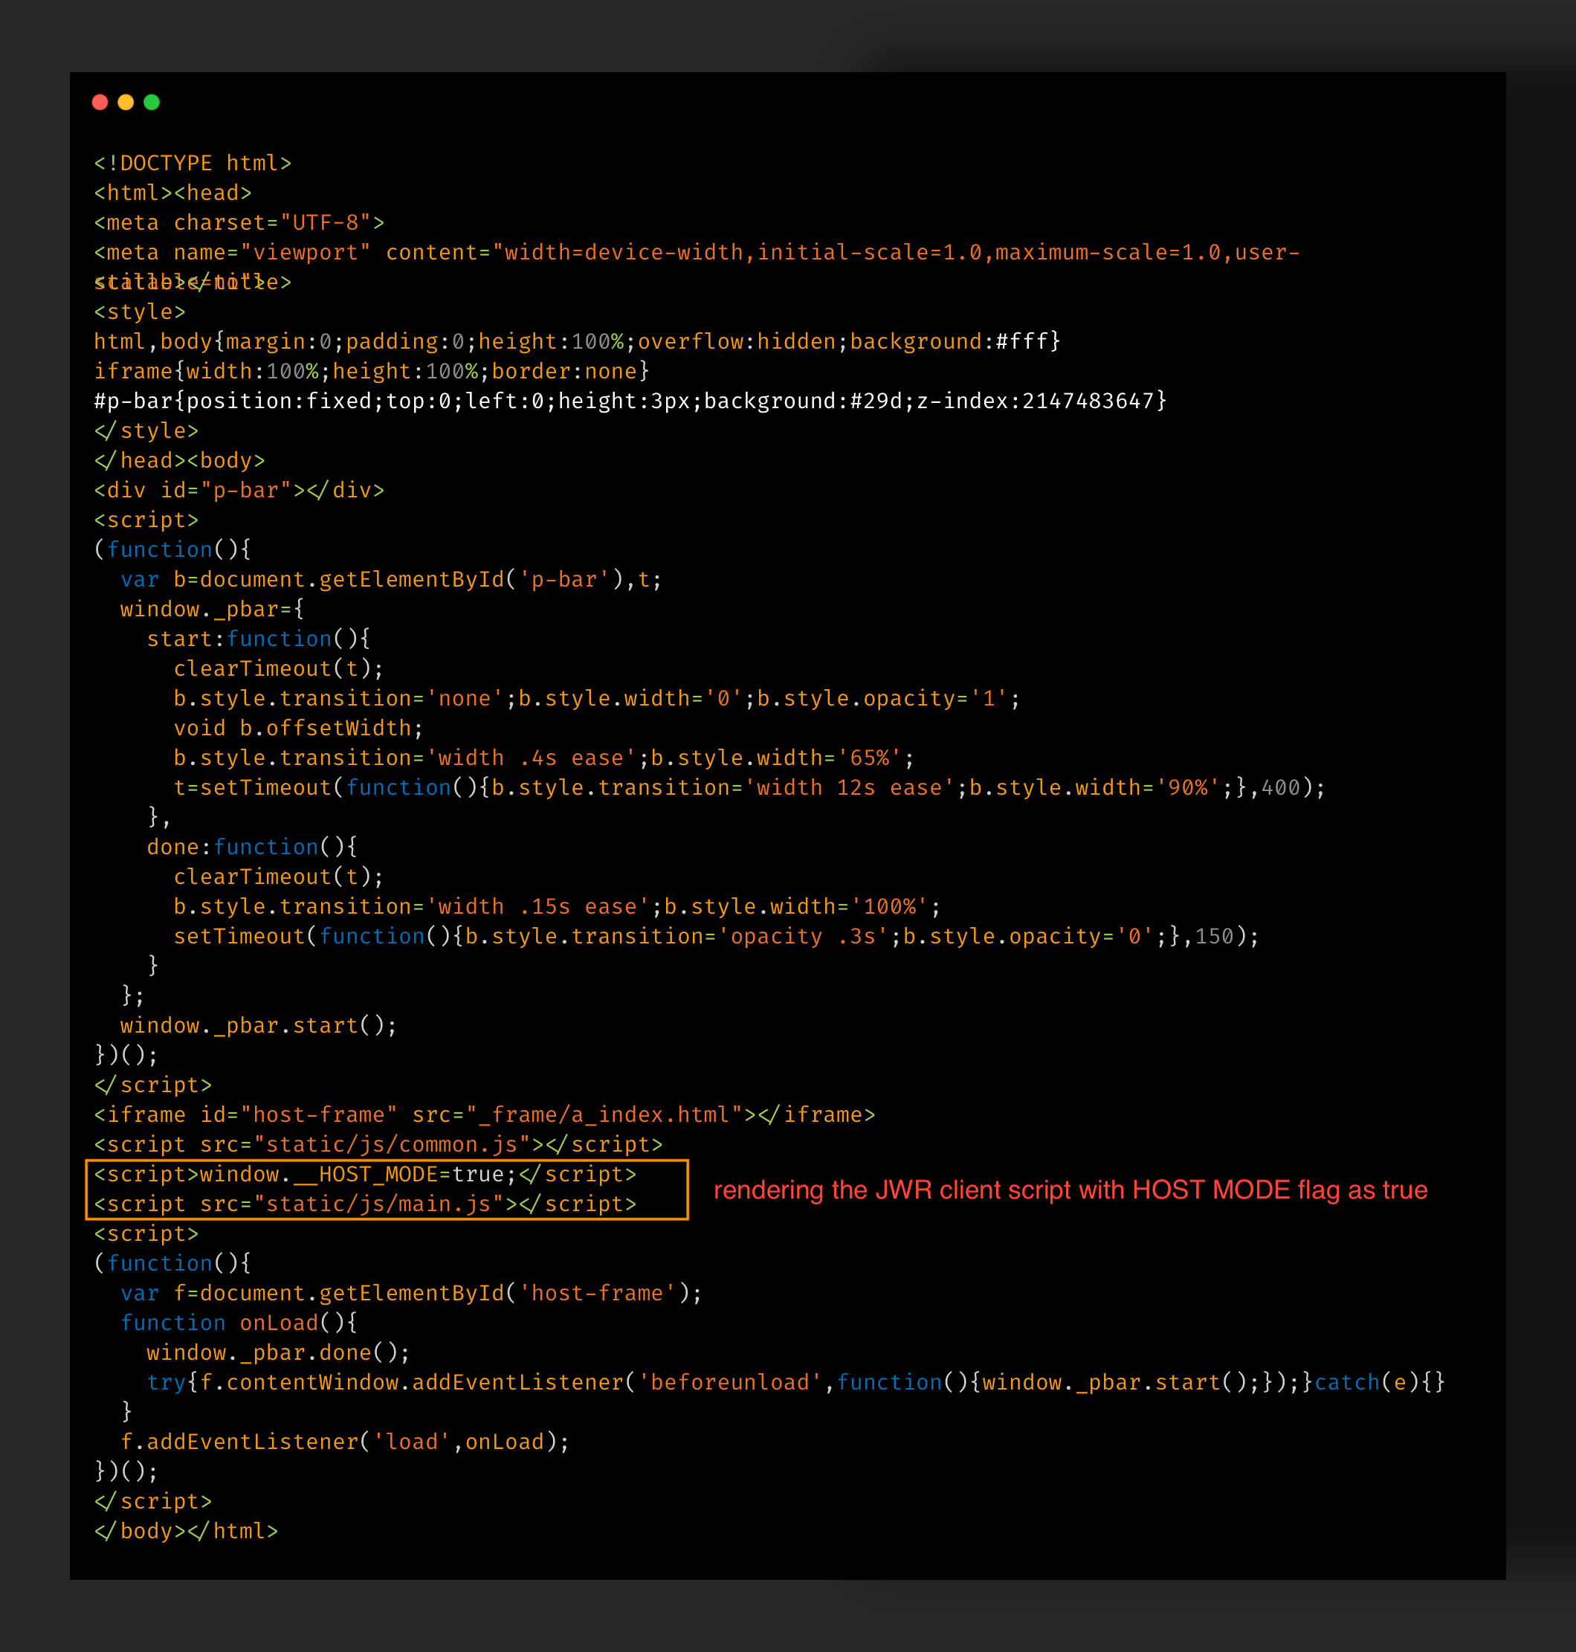Select the line with 'width .15s ease'
This screenshot has height=1652, width=1576.
557,907
